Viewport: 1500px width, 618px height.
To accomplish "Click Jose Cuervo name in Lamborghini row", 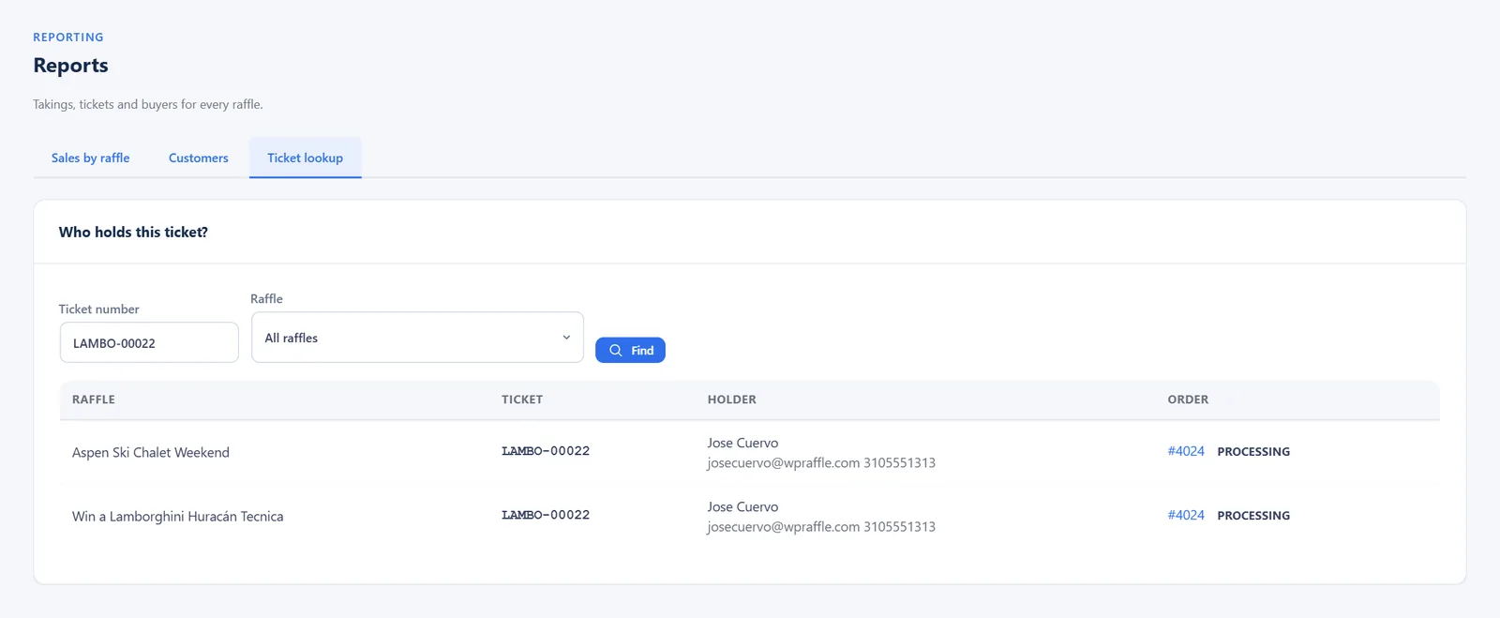I will coord(742,506).
